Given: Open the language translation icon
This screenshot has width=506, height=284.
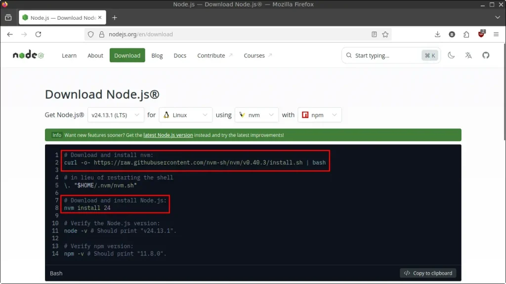Looking at the screenshot, I should (468, 55).
